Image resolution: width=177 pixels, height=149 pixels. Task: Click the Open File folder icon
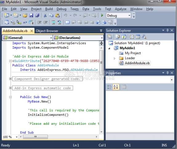point(25,15)
